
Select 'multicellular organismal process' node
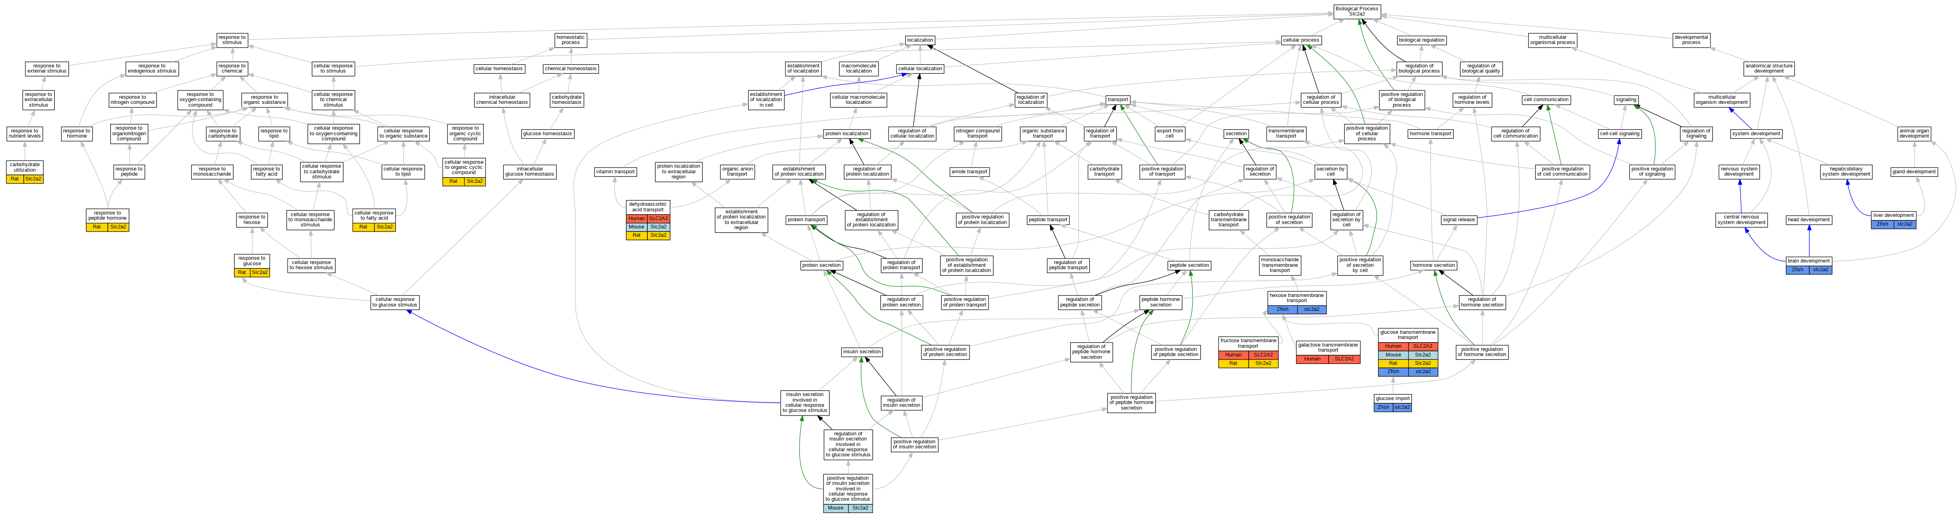coord(1552,40)
